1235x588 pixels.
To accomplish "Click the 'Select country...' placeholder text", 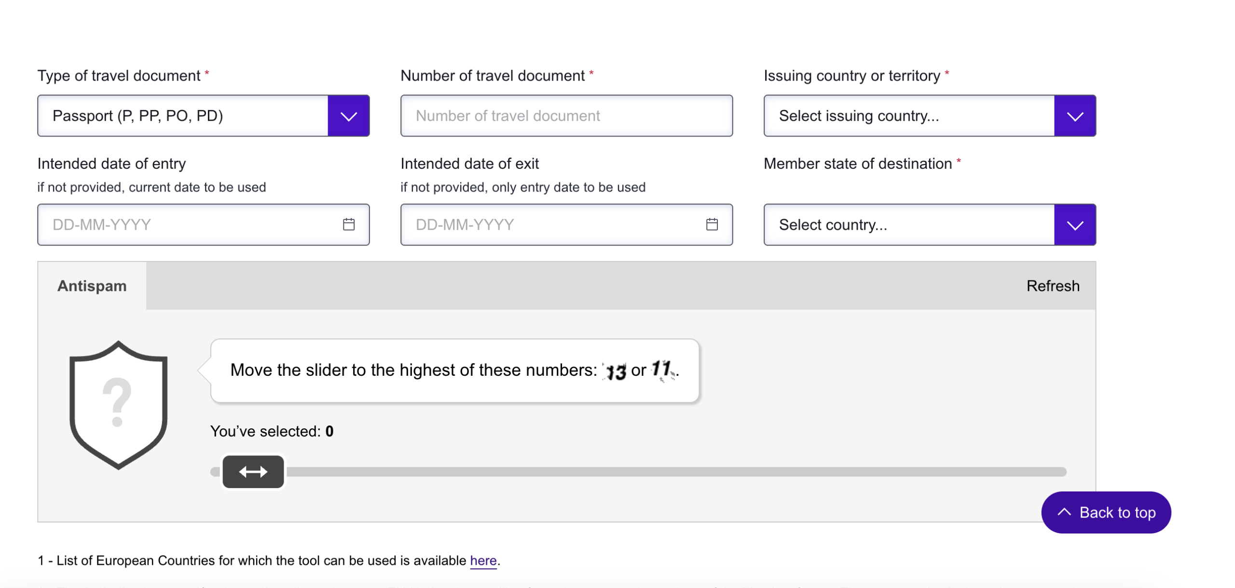I will click(832, 225).
